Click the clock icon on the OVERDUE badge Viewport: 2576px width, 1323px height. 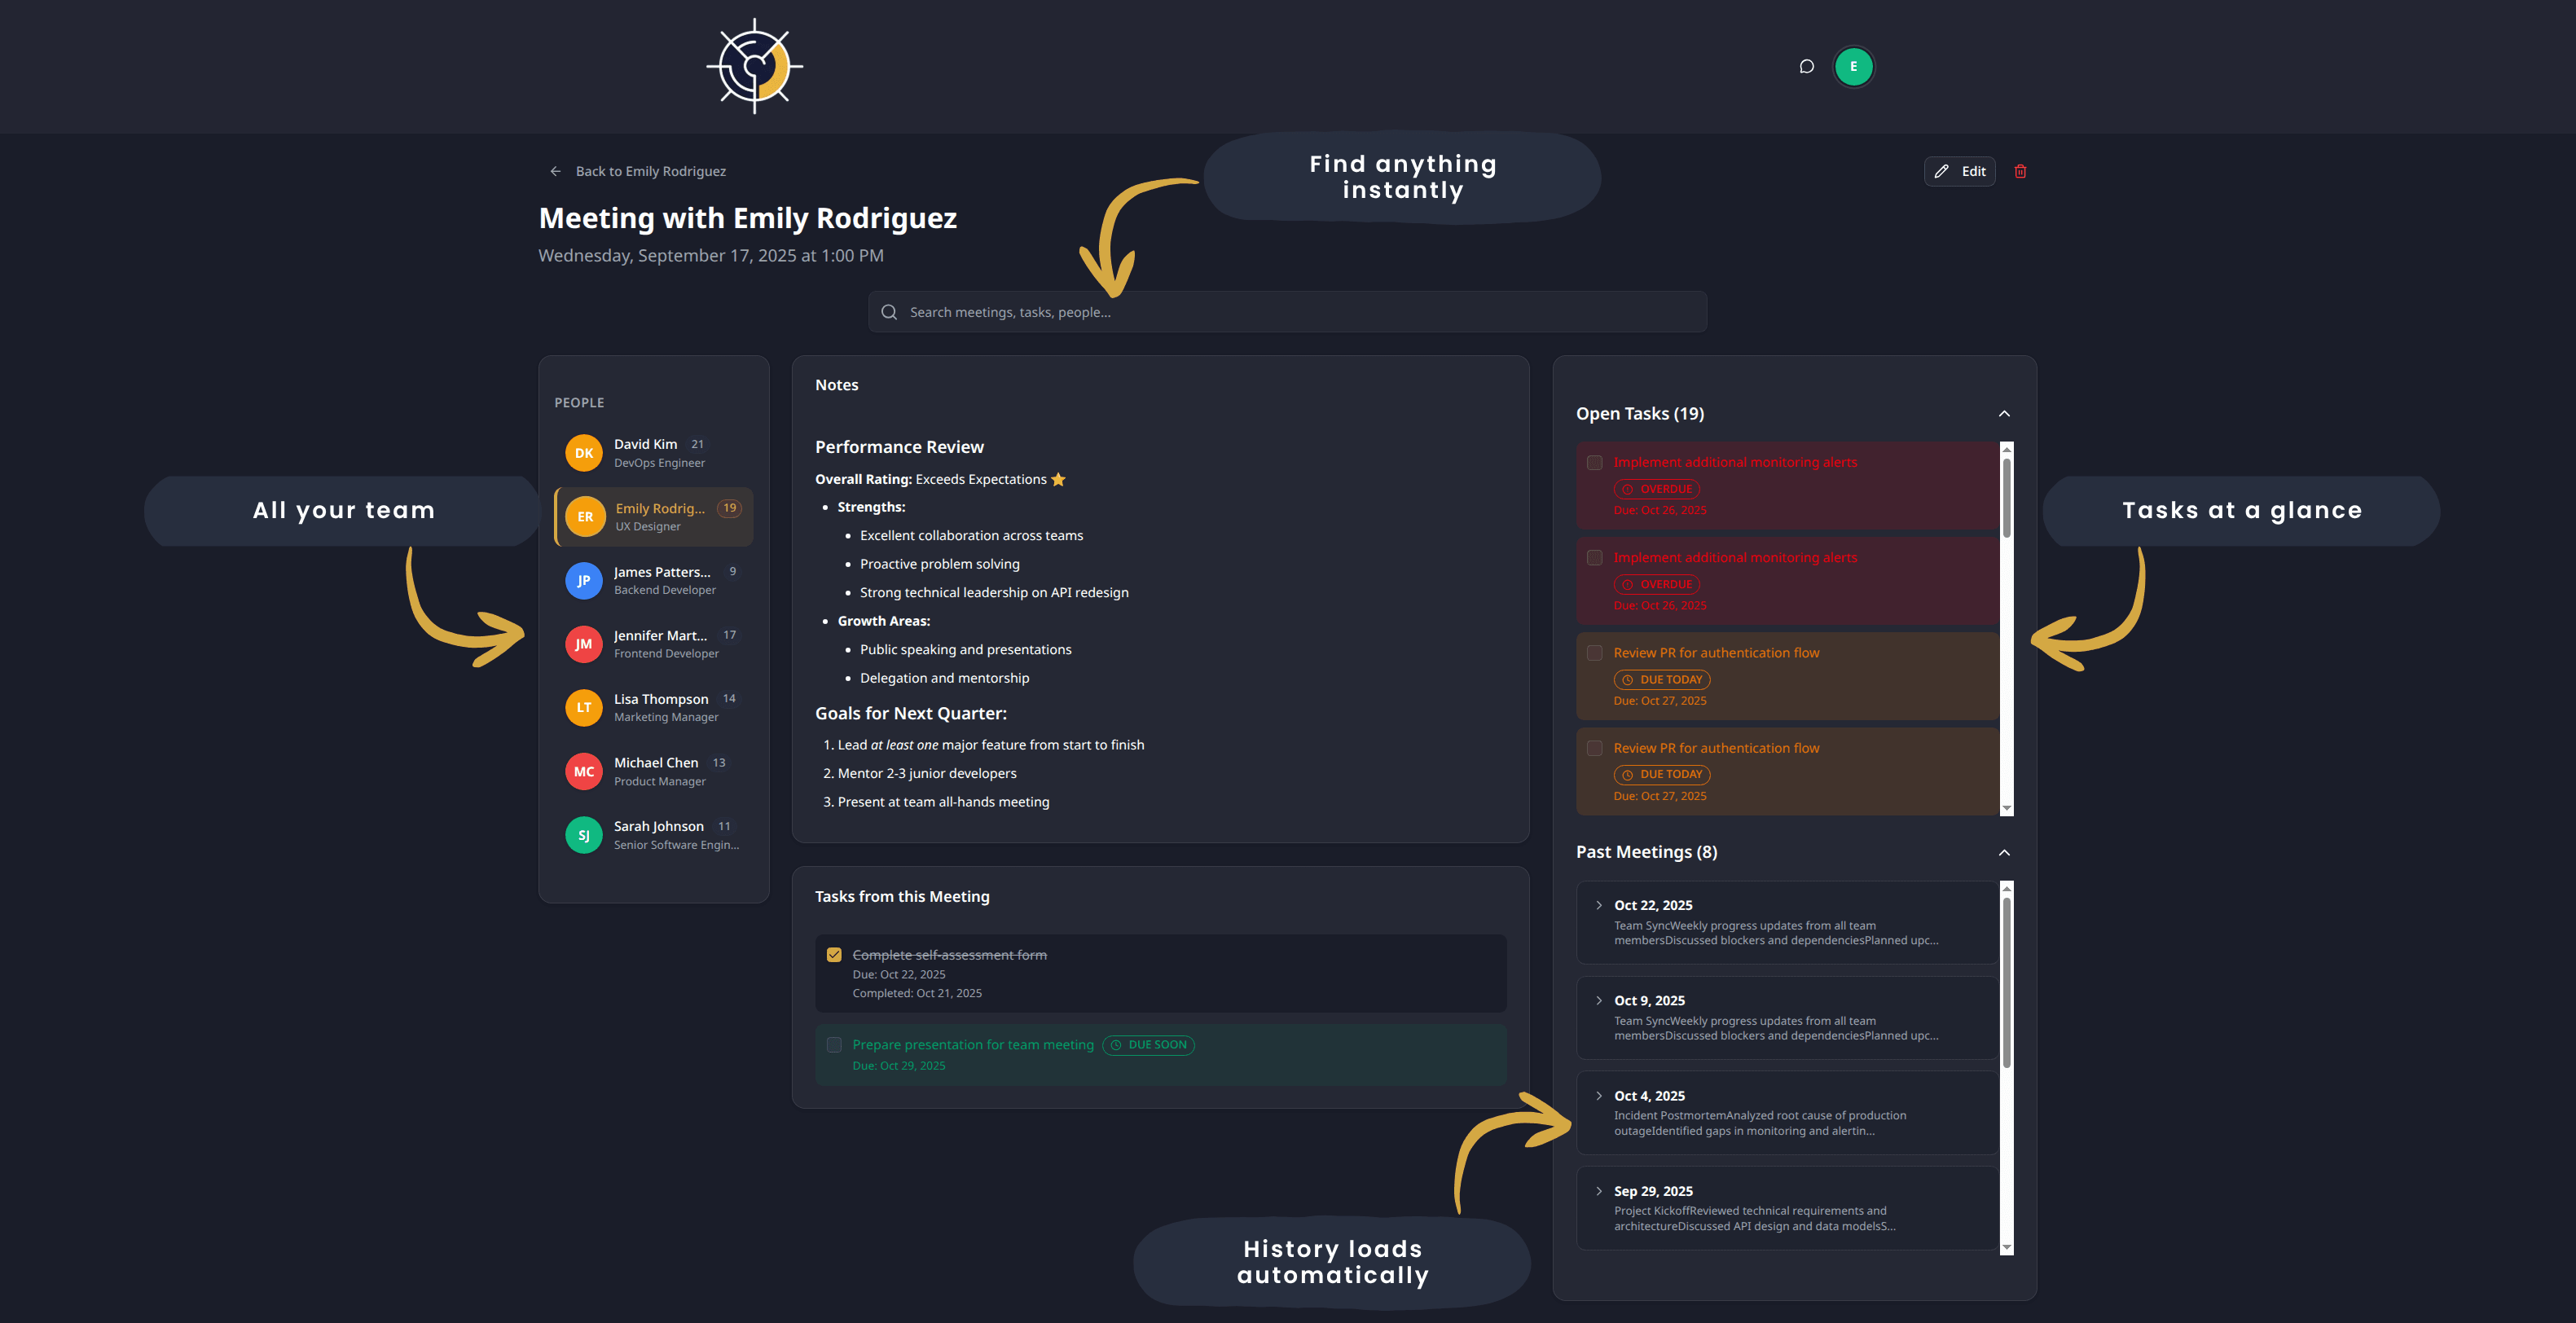click(1629, 489)
